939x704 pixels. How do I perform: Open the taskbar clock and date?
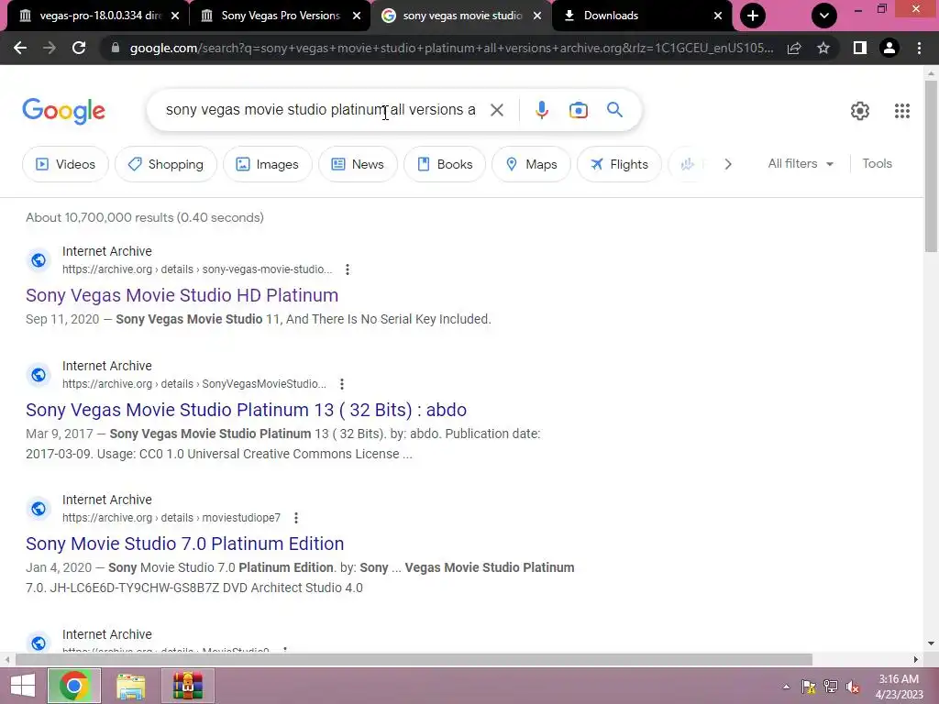click(x=899, y=687)
